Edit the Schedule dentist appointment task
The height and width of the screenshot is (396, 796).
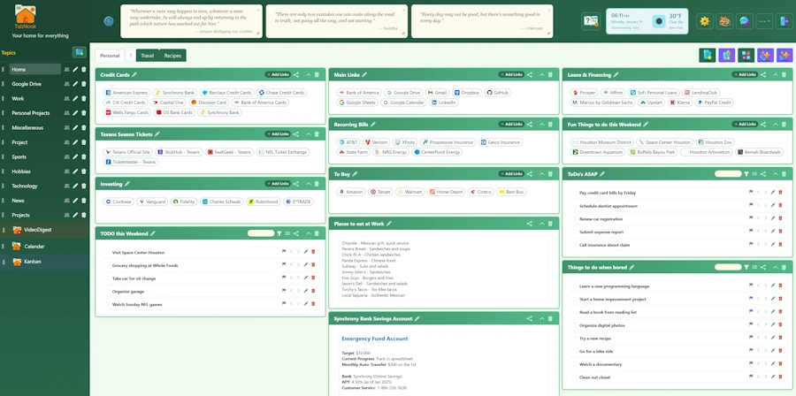pos(773,206)
